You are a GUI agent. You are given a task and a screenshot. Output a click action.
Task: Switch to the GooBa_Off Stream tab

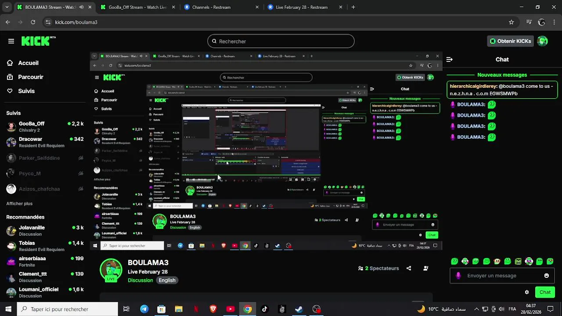[137, 7]
